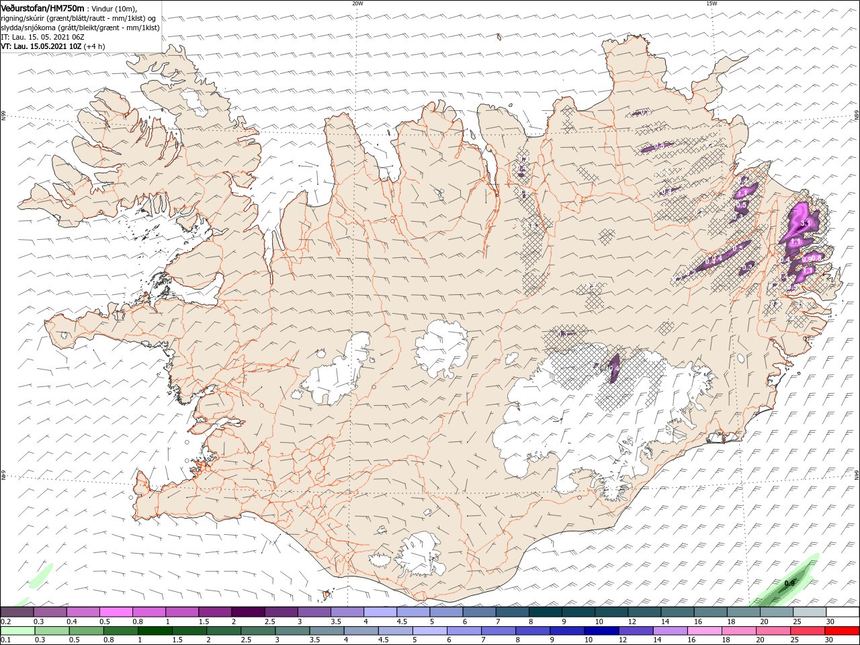Click the 3.1 precipitation value in east Iceland

806,222
